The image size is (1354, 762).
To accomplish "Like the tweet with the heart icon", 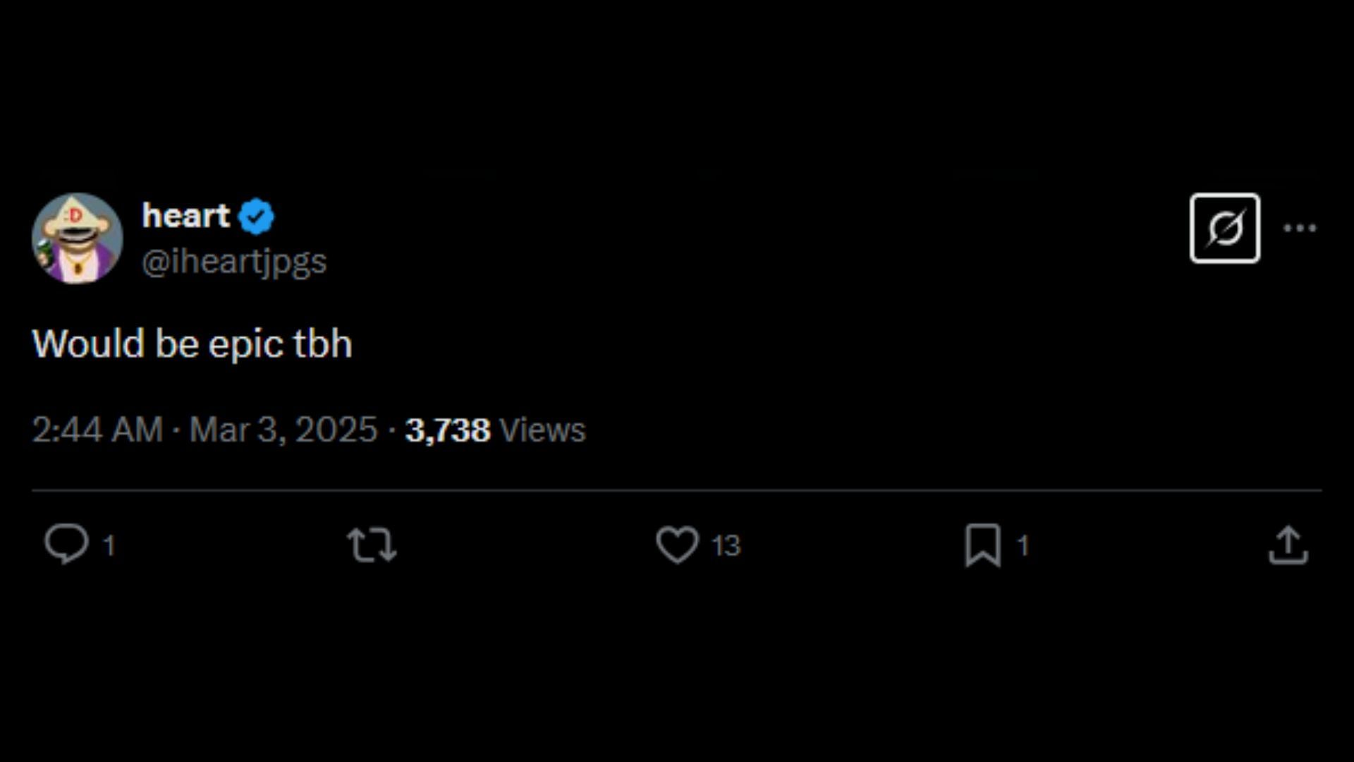I will coord(677,545).
